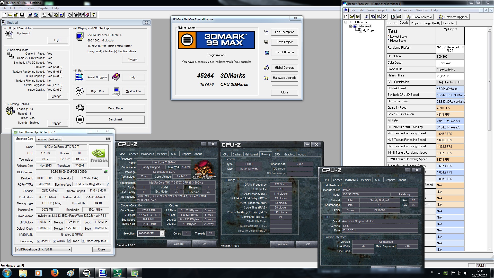Click the Cut scissors icon in Result Browser
Viewport: 494px width, 278px height.
[367, 17]
